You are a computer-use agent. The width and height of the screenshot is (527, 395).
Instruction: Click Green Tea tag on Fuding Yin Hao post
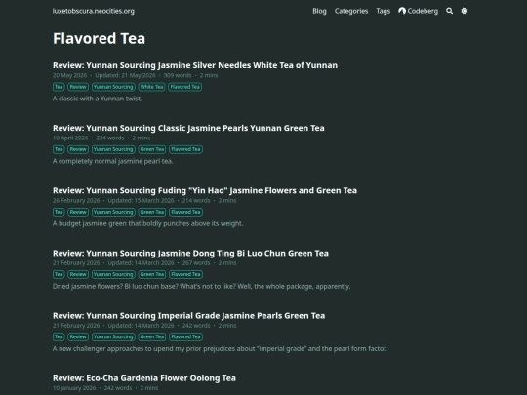pyautogui.click(x=152, y=212)
